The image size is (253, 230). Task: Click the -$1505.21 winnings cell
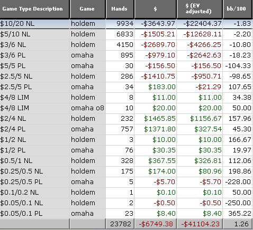156,34
